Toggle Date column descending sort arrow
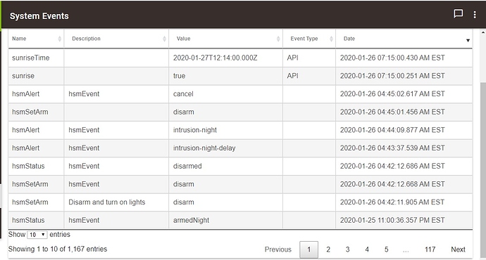The image size is (486, 260). [x=468, y=40]
